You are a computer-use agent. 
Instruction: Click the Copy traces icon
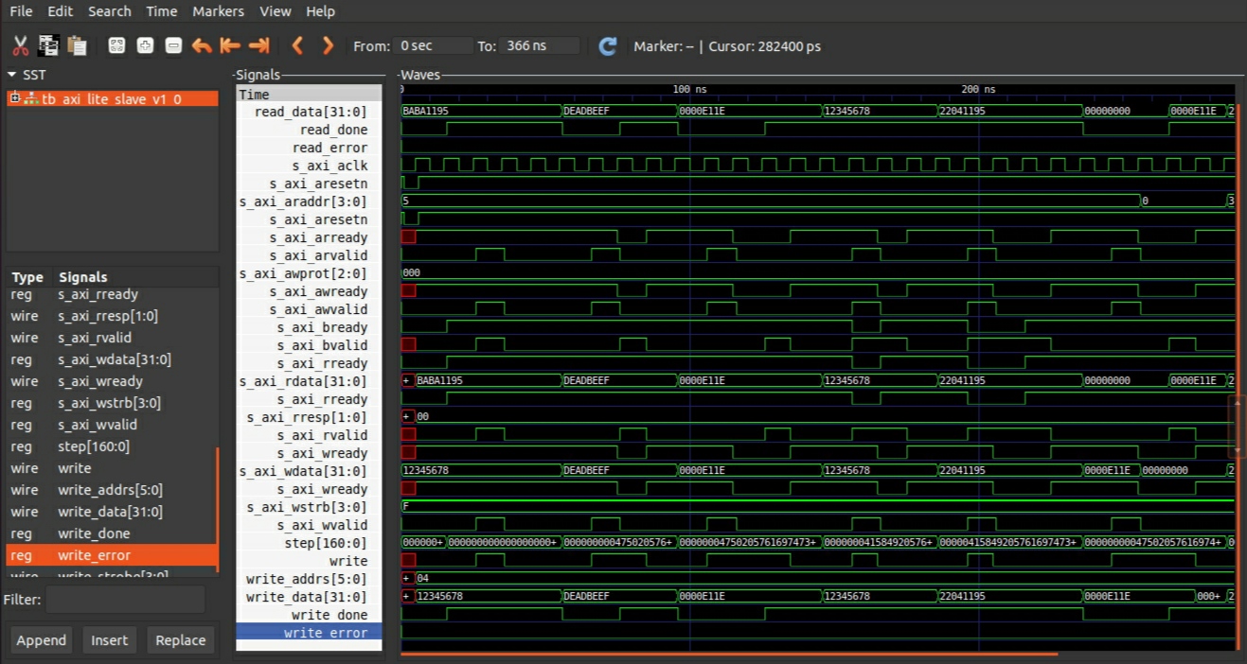click(48, 45)
